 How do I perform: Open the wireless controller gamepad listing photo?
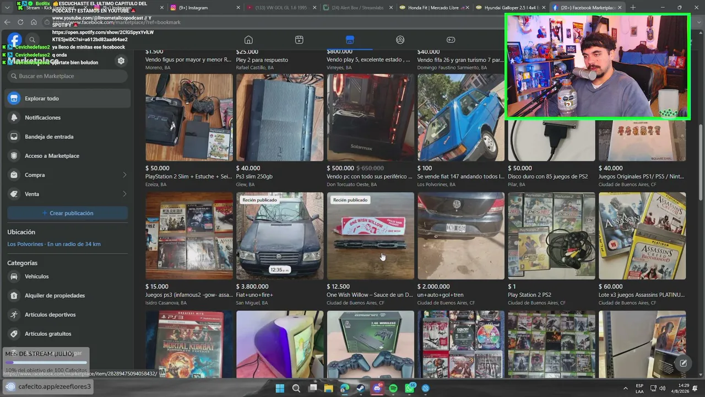(370, 344)
